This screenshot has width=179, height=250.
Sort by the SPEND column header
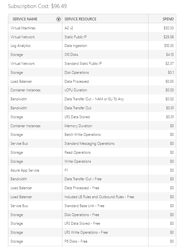click(x=168, y=19)
